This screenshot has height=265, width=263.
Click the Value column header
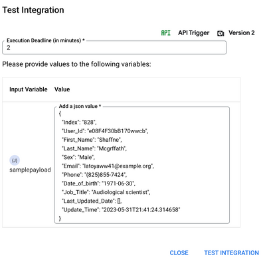pyautogui.click(x=62, y=89)
